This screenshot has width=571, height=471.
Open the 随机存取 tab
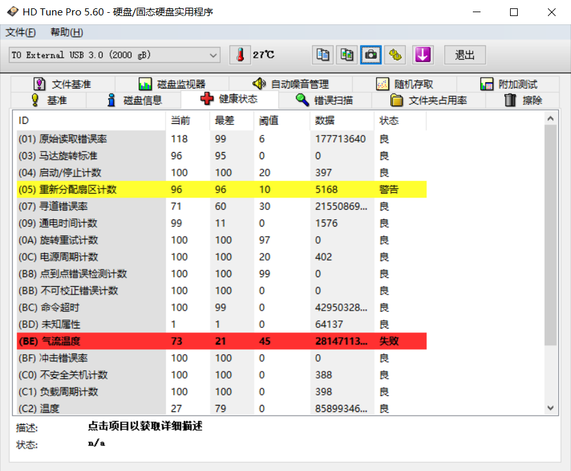tap(405, 84)
